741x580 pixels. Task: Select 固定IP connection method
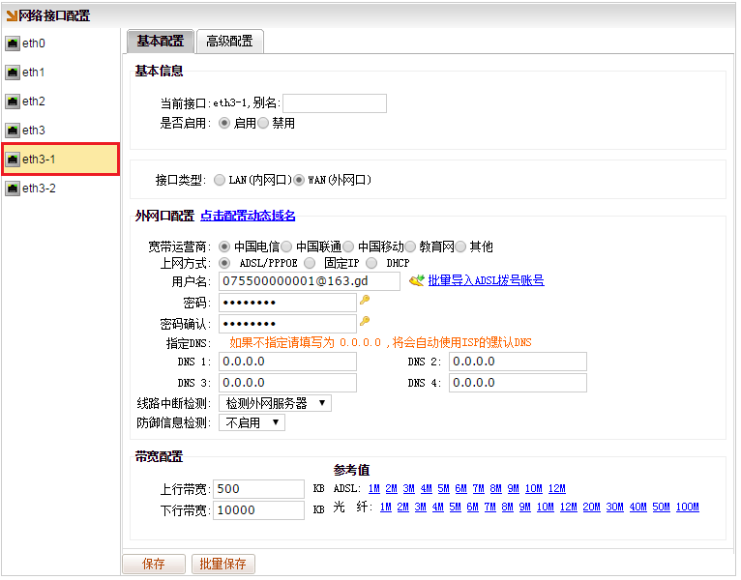coord(310,262)
